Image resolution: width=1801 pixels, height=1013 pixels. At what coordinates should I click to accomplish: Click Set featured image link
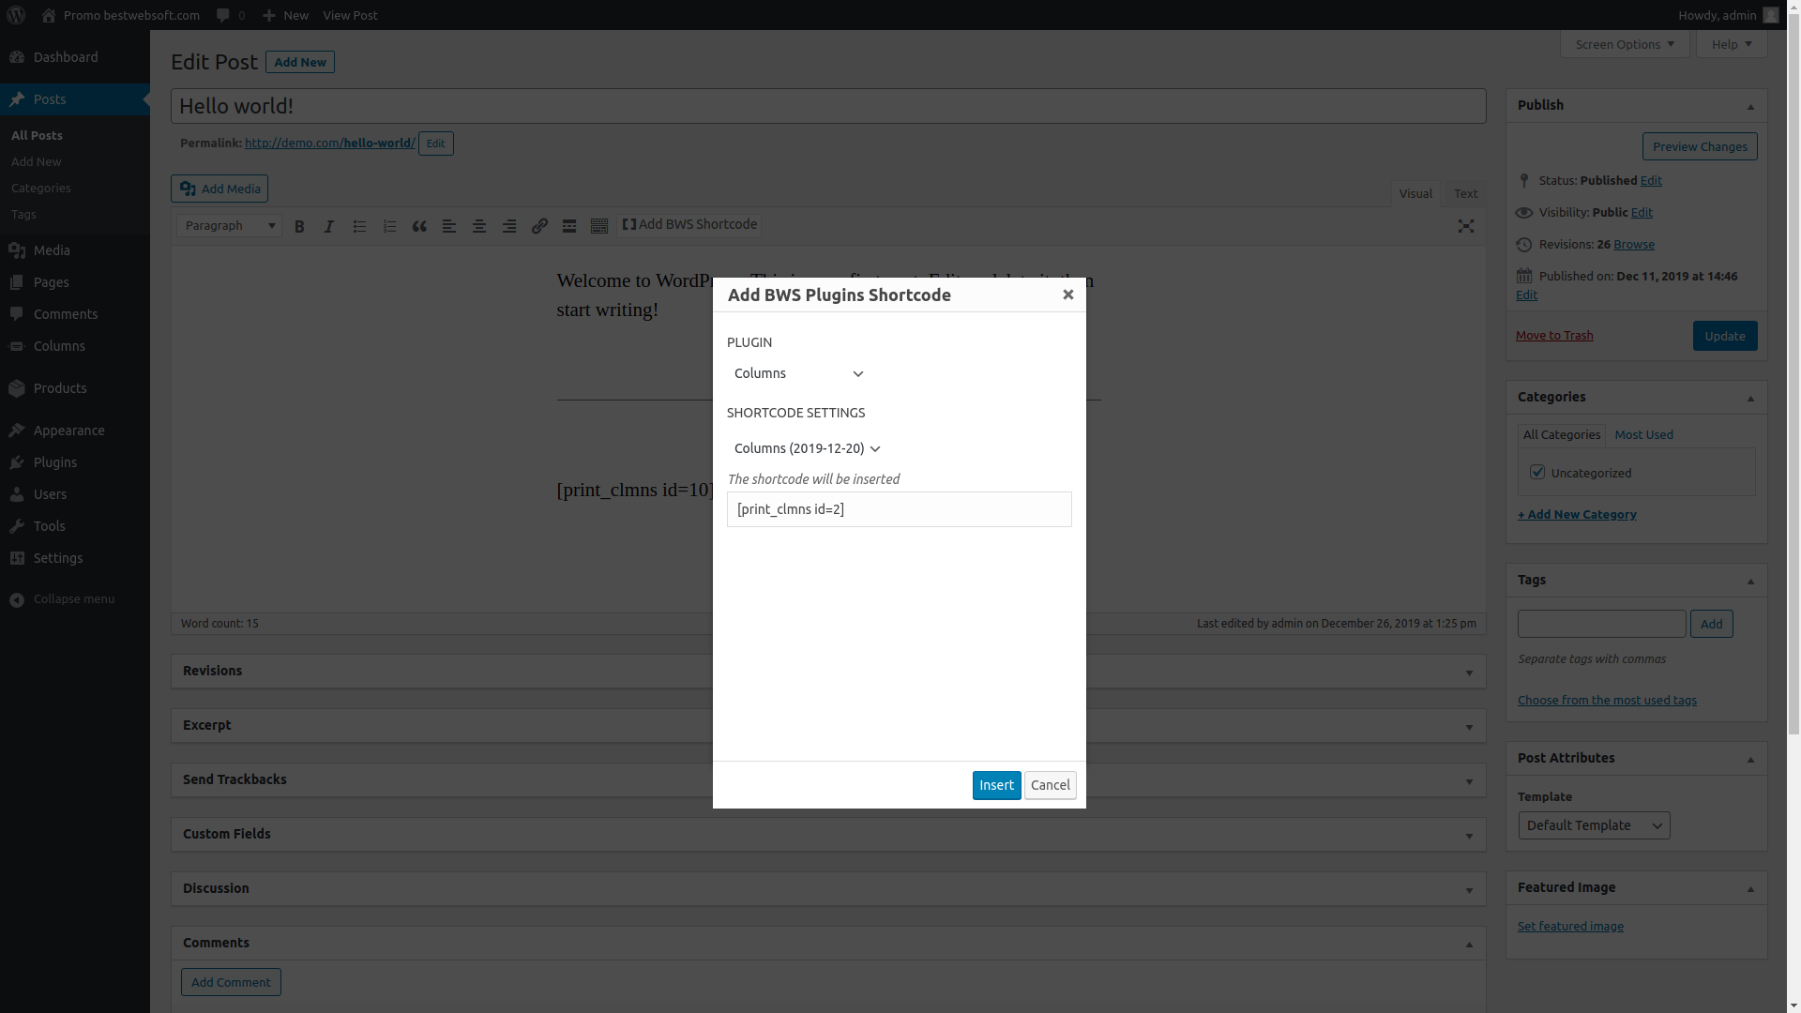click(1570, 926)
